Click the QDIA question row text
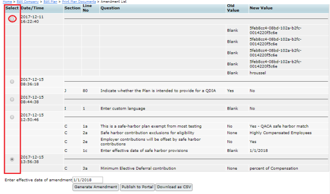This screenshot has height=194, width=330. [x=158, y=91]
